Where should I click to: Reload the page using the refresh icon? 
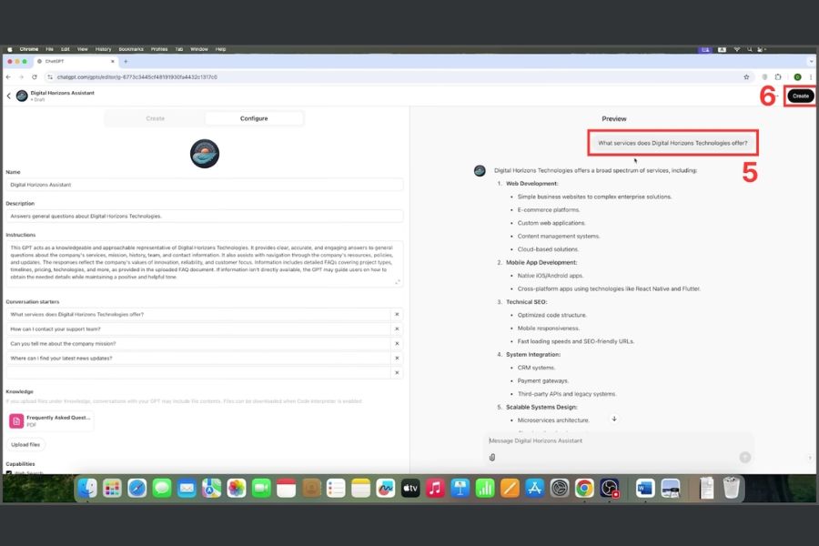(x=35, y=77)
